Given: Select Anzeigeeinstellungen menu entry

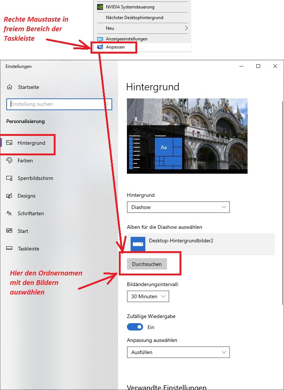Looking at the screenshot, I should click(142, 39).
